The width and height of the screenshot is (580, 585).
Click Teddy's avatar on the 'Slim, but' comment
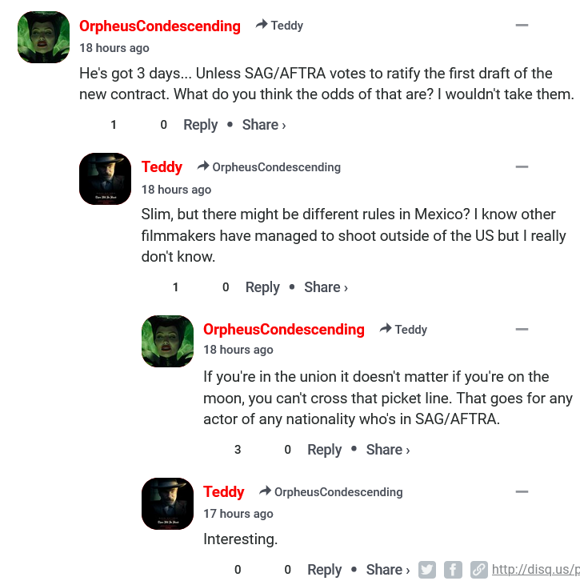tap(105, 178)
